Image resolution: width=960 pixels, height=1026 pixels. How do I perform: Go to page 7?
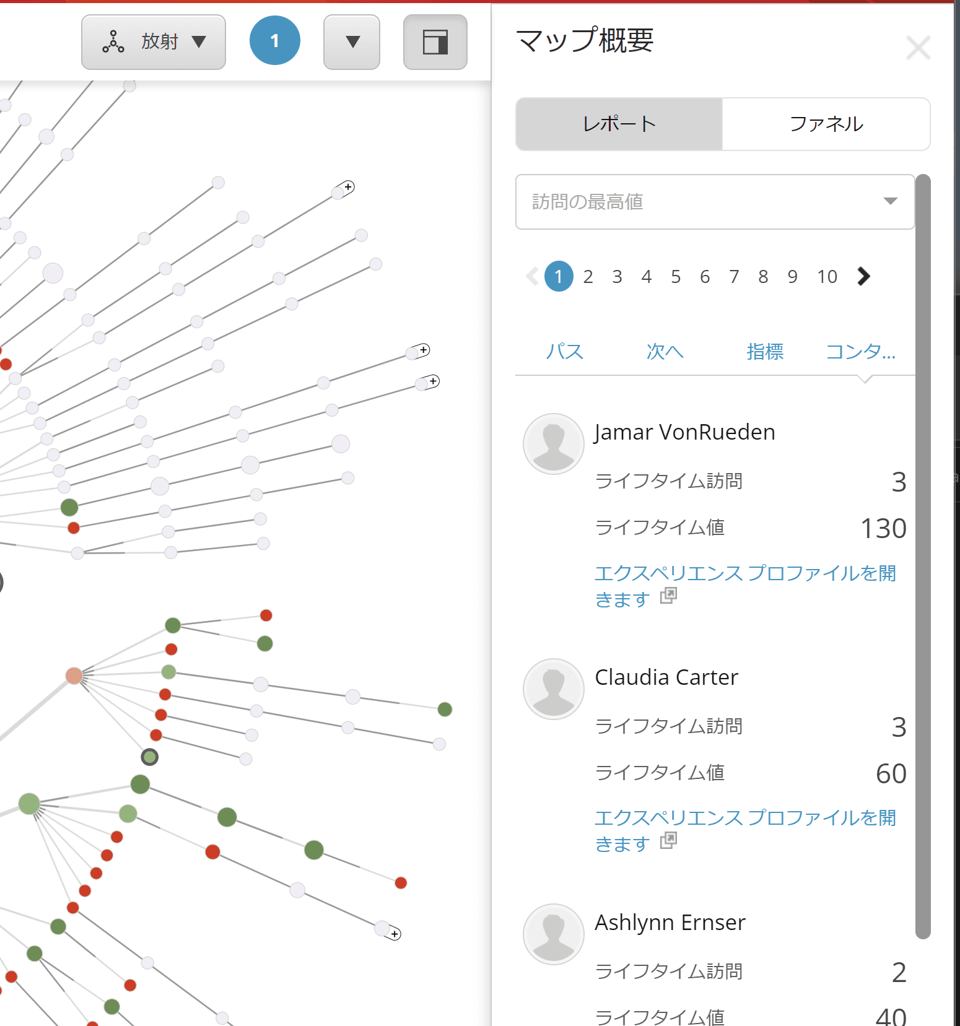pyautogui.click(x=734, y=277)
